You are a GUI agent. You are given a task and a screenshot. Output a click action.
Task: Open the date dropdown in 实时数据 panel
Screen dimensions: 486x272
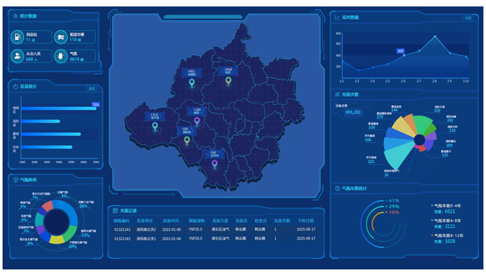[x=467, y=18]
